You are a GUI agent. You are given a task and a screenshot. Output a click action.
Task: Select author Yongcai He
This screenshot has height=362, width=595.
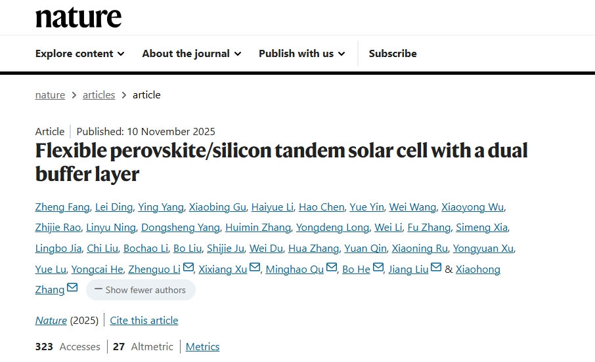97,270
